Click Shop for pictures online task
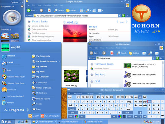The width and height of the screenshot is (165, 124). click(40, 40)
